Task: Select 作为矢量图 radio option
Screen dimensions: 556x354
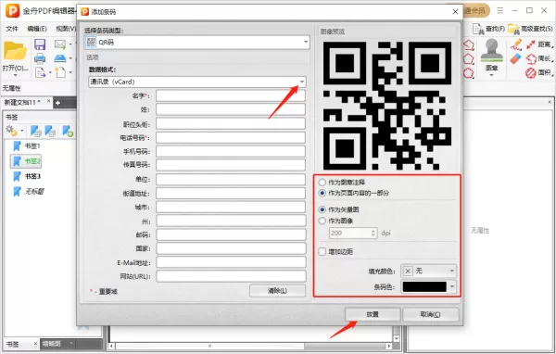Action: coord(322,209)
